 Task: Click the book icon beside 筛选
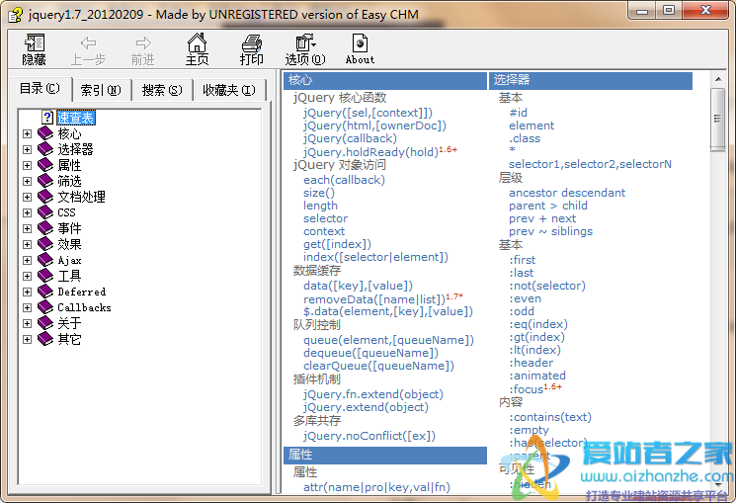(45, 181)
